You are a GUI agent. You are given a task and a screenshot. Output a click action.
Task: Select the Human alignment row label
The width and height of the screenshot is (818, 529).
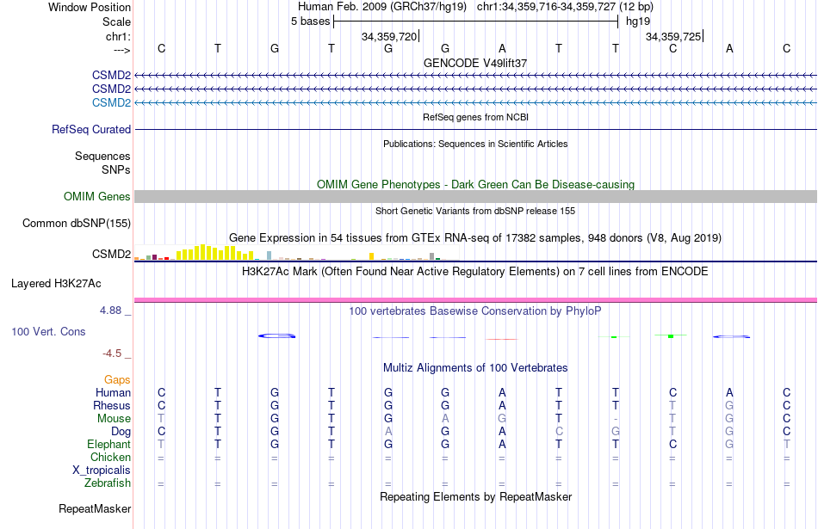pyautogui.click(x=113, y=392)
